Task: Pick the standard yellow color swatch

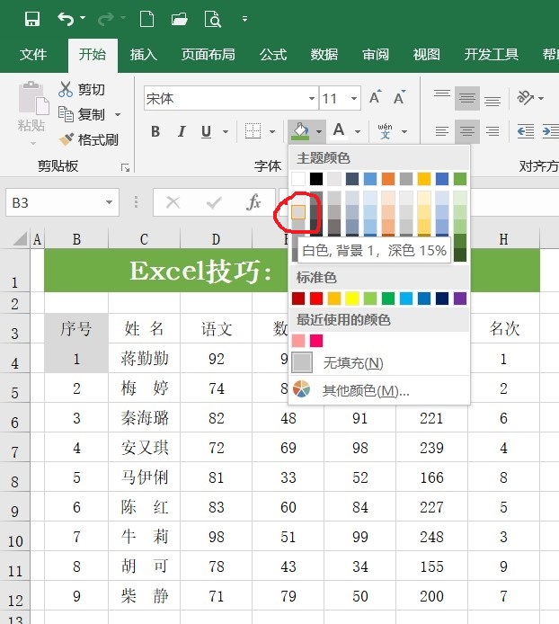Action: point(352,299)
